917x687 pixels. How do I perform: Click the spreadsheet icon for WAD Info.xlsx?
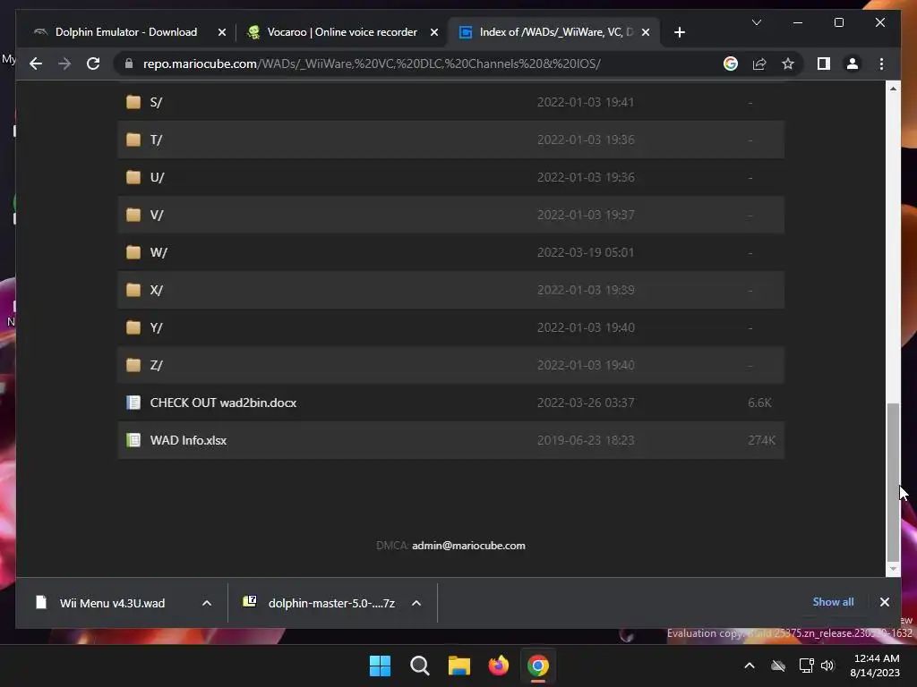[133, 440]
